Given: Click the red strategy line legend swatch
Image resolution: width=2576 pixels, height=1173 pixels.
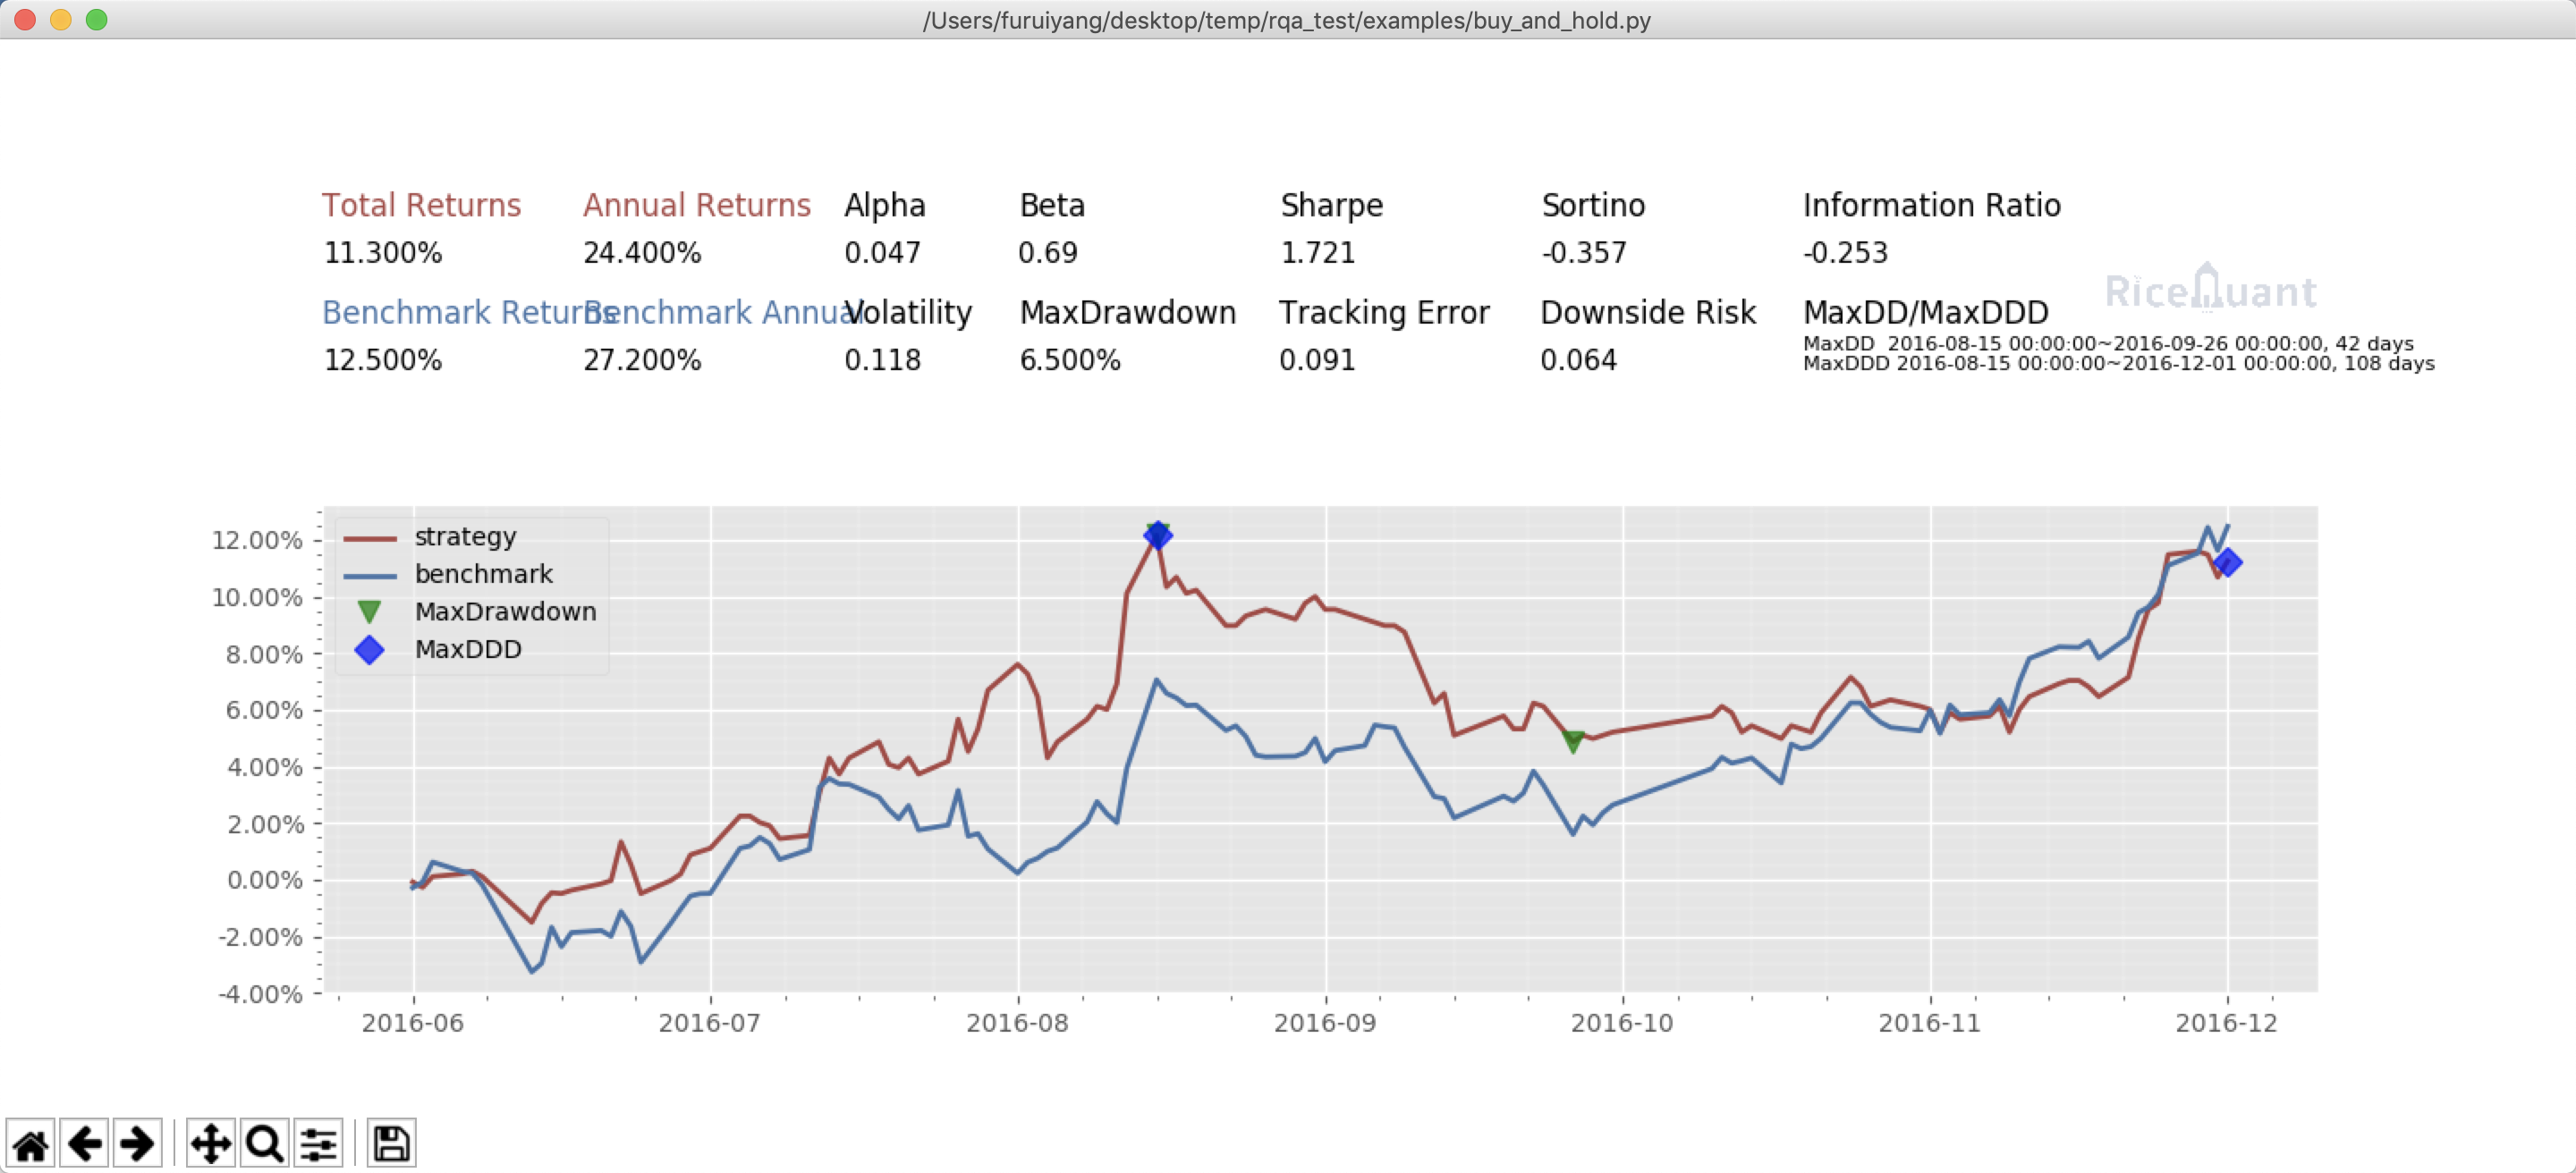Looking at the screenshot, I should point(369,537).
